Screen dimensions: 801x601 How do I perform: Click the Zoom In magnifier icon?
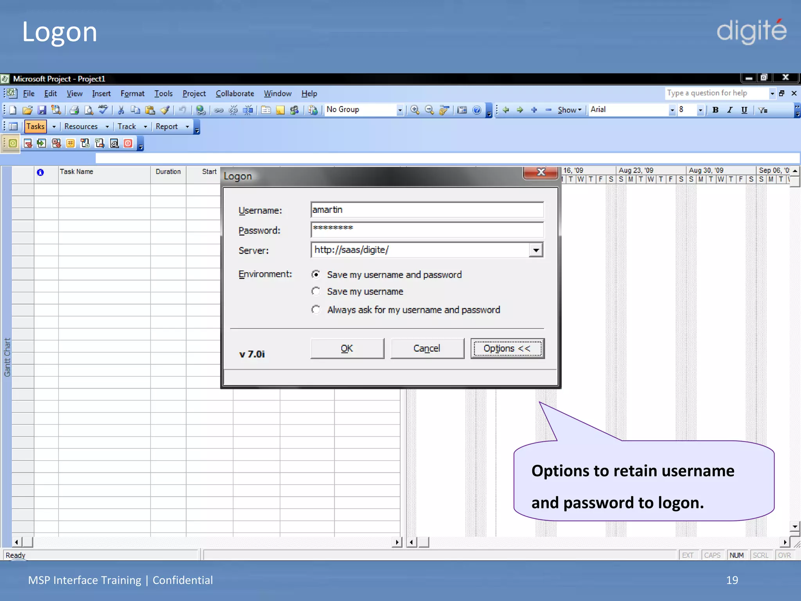[415, 110]
